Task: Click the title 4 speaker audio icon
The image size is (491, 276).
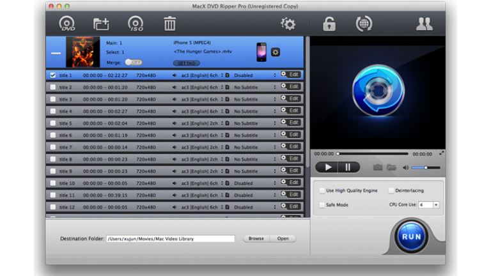Action: [x=175, y=111]
